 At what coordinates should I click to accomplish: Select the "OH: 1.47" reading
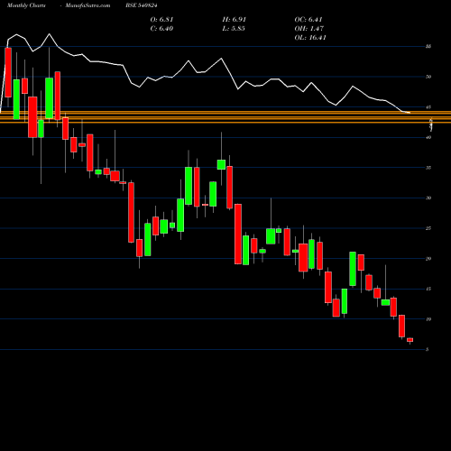[309, 29]
